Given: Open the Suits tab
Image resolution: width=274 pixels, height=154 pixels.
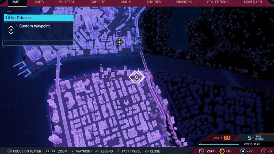Looking at the screenshot, I should coord(39,2).
